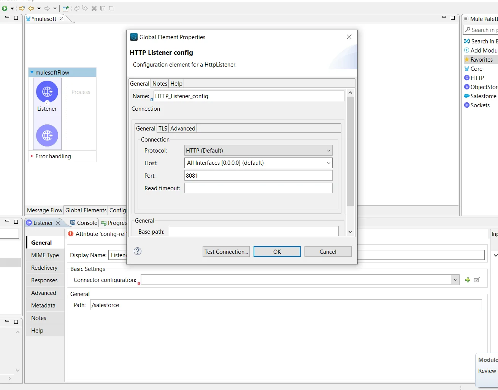The width and height of the screenshot is (498, 390).
Task: Click the Listener icon in mulesoftFlow
Action: 47,92
